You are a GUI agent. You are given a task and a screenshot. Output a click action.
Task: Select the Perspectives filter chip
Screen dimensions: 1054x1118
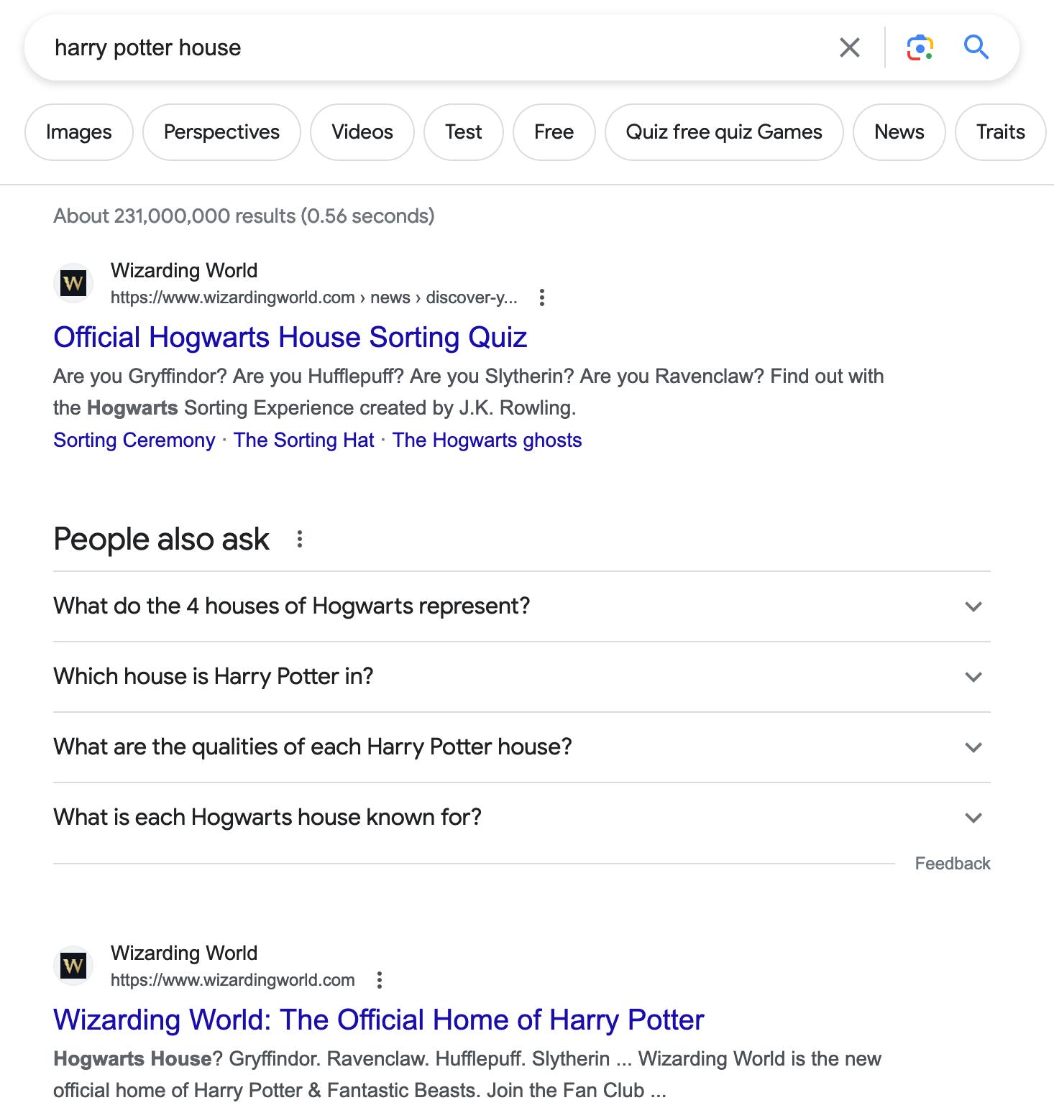click(x=221, y=132)
